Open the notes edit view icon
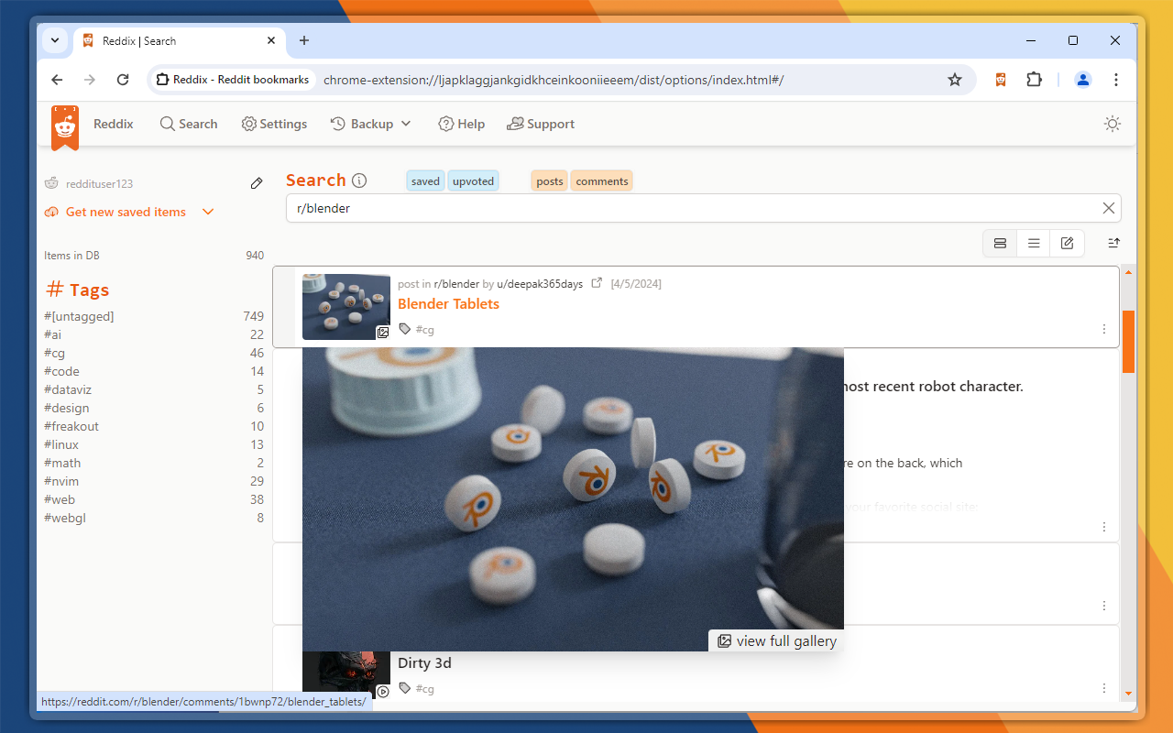The width and height of the screenshot is (1173, 733). tap(1067, 243)
